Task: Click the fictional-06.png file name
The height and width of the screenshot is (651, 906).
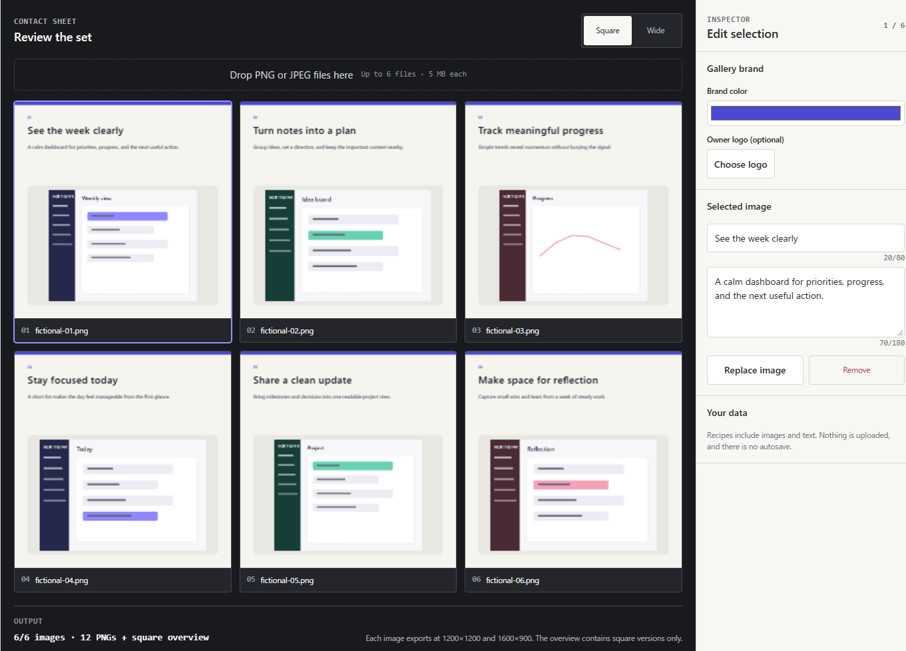Action: point(513,580)
